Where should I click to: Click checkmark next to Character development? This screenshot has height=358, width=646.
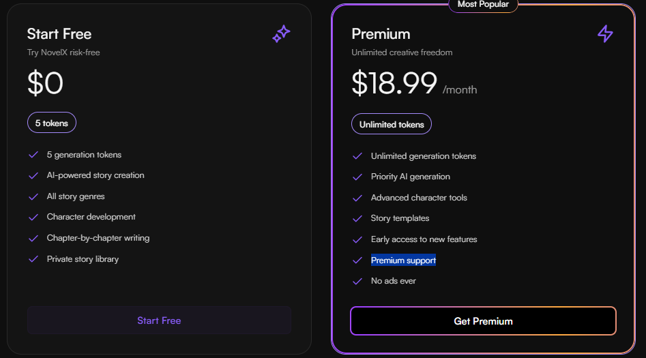(33, 217)
